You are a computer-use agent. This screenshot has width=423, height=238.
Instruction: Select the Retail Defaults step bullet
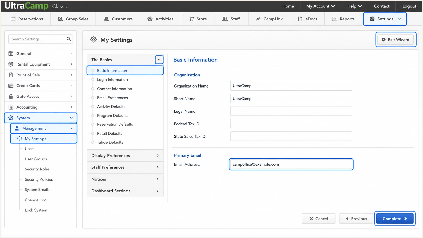(x=93, y=133)
